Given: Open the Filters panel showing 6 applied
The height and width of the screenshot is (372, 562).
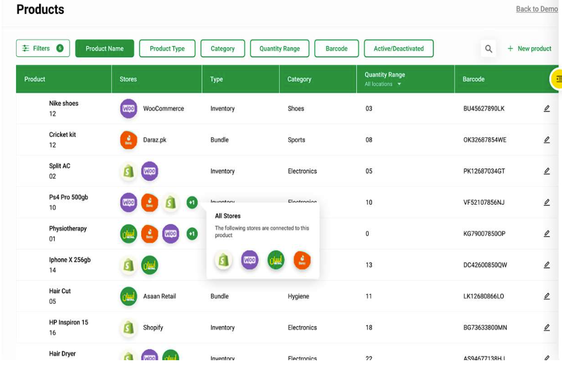Looking at the screenshot, I should tap(43, 48).
